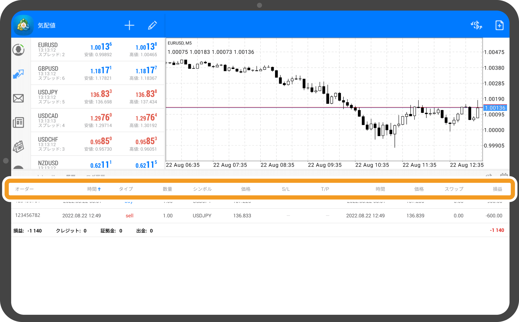Tap GBPUSD ask price 1.18177

coord(146,70)
